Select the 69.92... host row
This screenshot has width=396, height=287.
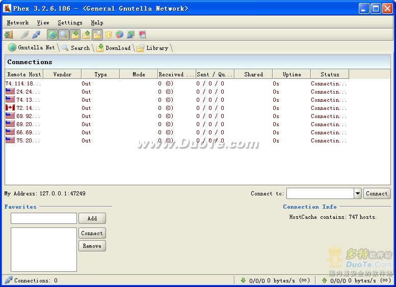177,116
